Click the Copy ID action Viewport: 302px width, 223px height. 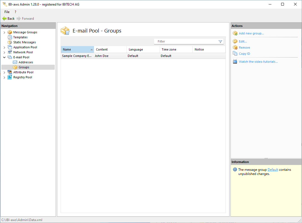244,54
